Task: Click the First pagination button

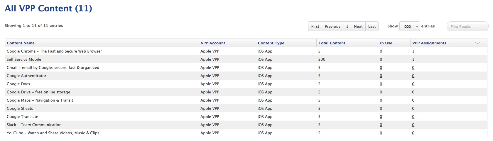Action: point(315,26)
